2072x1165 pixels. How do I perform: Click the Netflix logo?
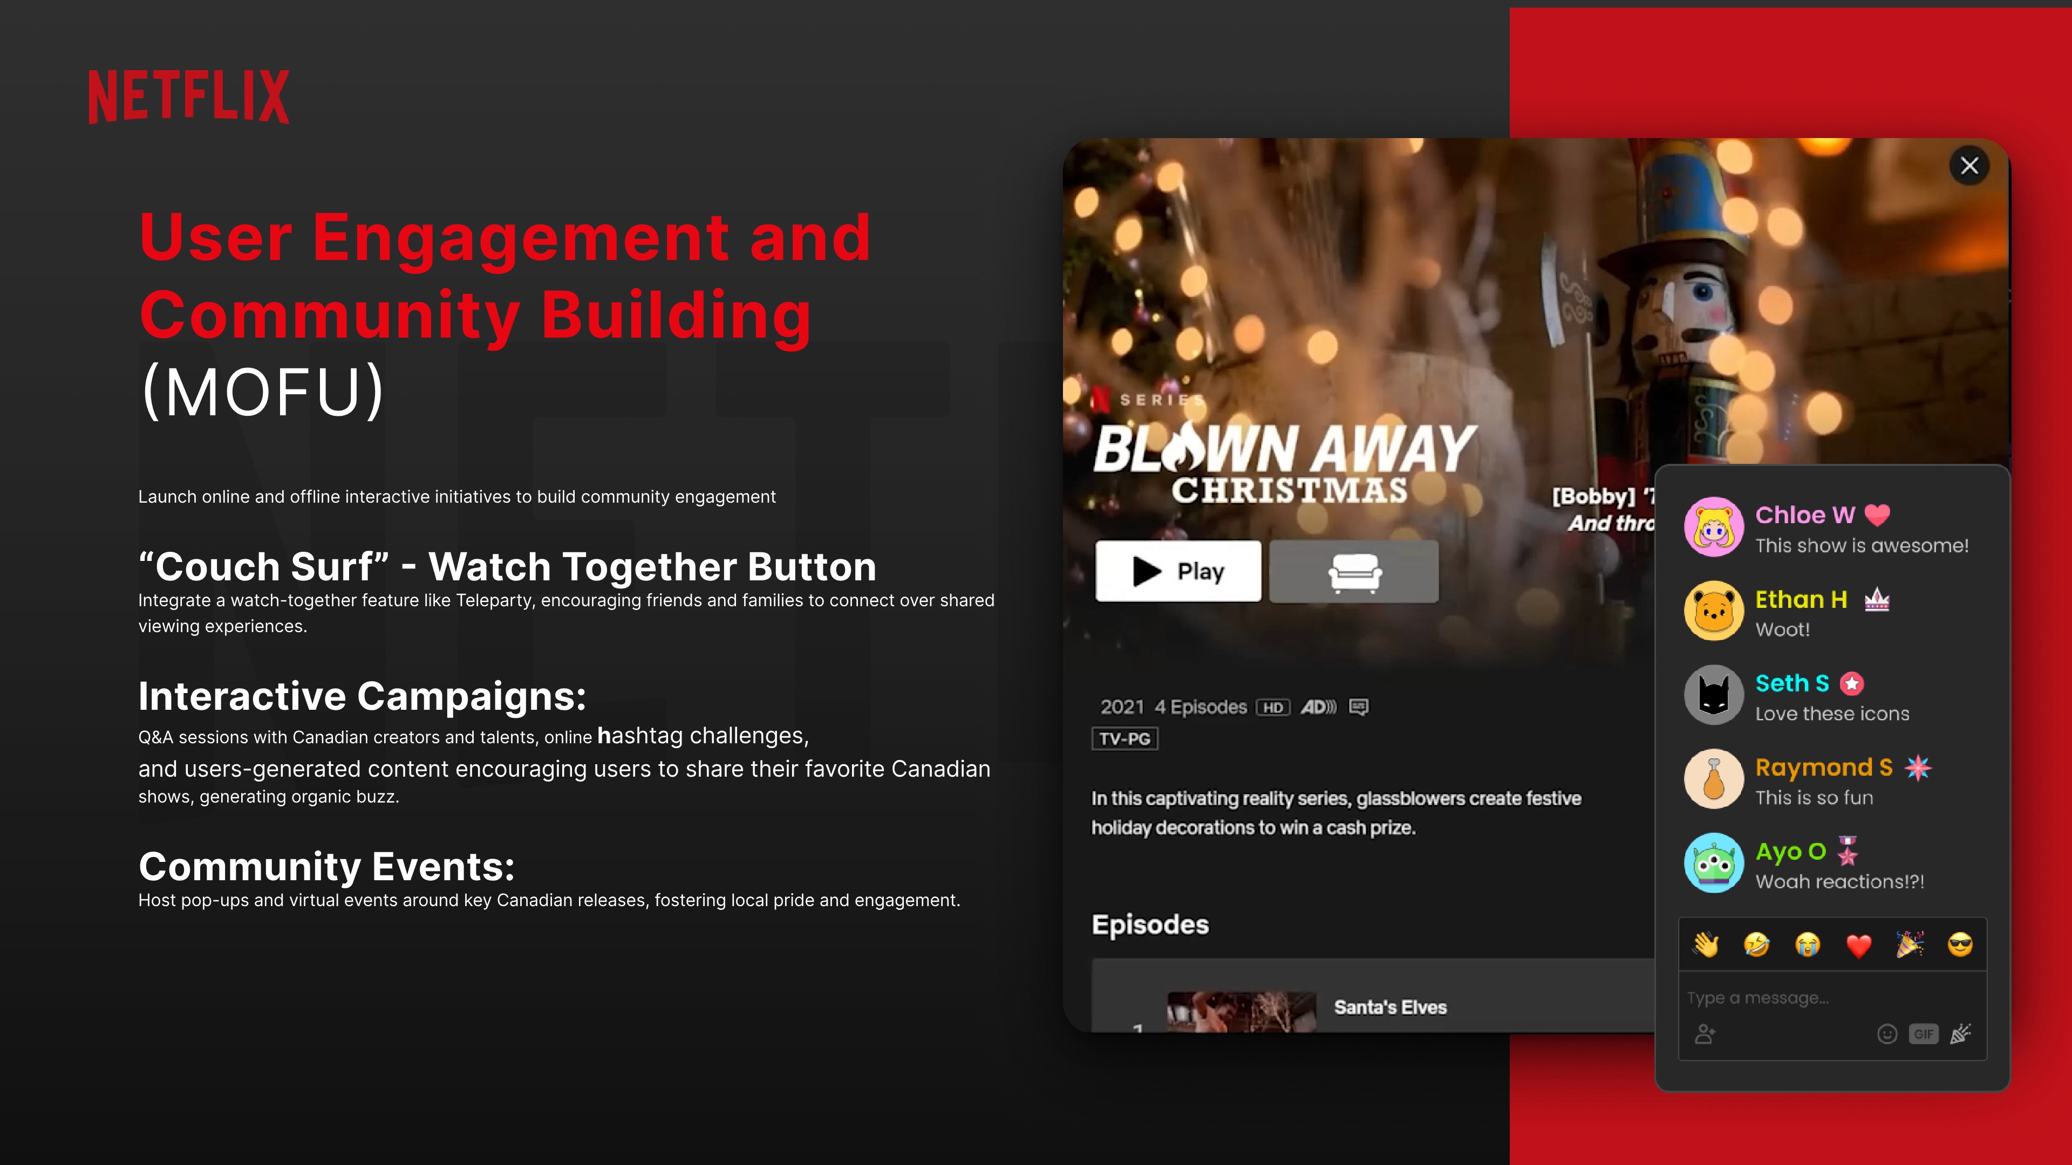pyautogui.click(x=188, y=97)
